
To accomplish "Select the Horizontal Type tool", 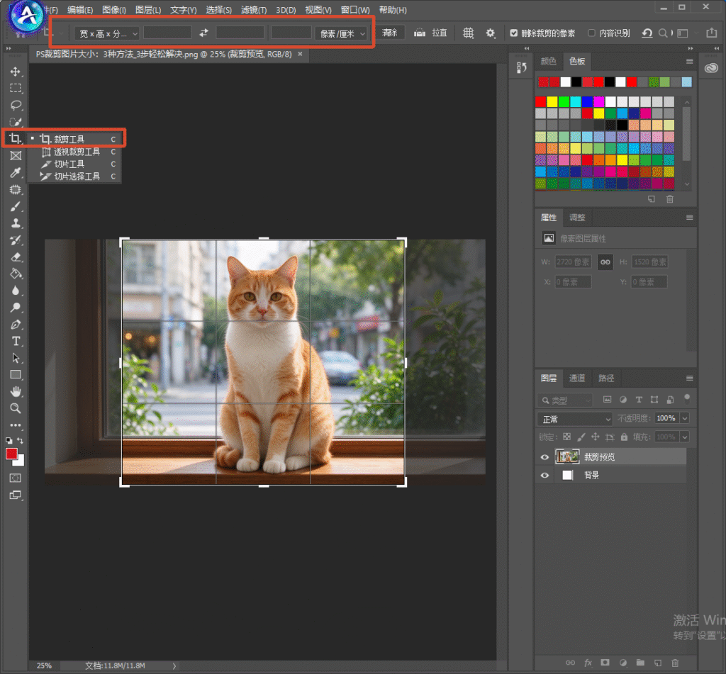I will pos(16,341).
